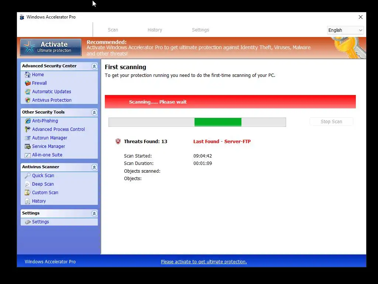
Task: Click the 'Scan Started:' label
Action: pyautogui.click(x=138, y=156)
